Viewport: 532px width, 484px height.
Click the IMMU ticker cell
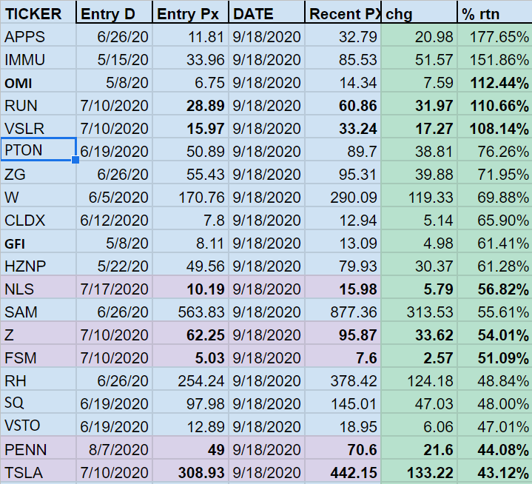[38, 58]
